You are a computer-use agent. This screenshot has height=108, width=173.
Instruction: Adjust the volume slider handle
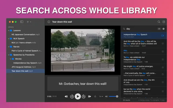(117, 96)
